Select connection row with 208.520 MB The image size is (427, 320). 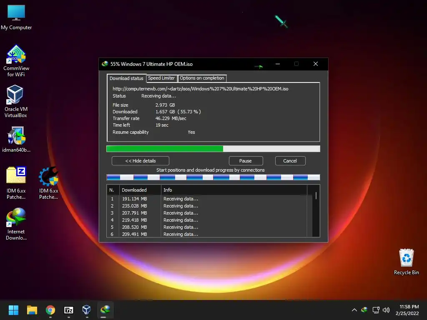pyautogui.click(x=209, y=227)
